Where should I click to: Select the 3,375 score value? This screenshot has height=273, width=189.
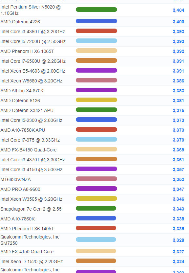(178, 111)
